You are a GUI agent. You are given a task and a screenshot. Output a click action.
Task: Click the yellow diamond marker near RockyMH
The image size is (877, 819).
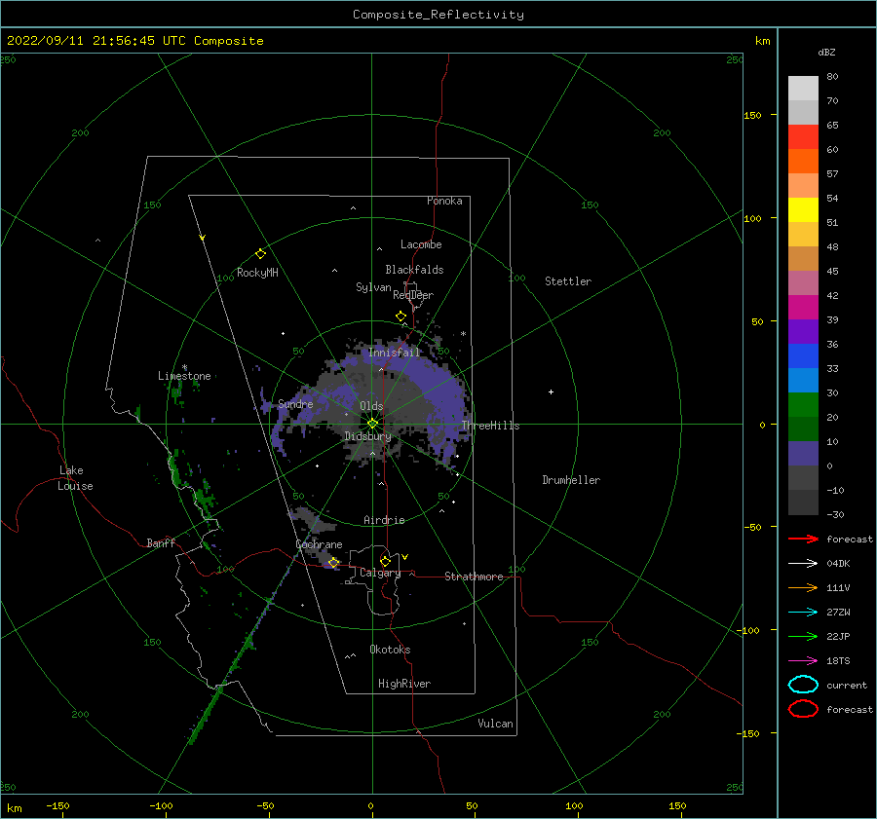pyautogui.click(x=260, y=254)
